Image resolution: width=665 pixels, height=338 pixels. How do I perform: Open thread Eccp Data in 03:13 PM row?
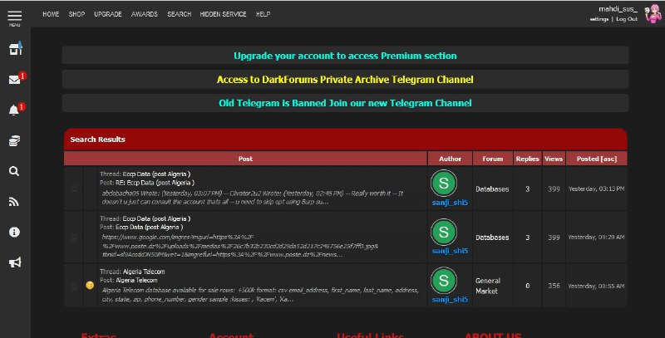click(x=156, y=174)
